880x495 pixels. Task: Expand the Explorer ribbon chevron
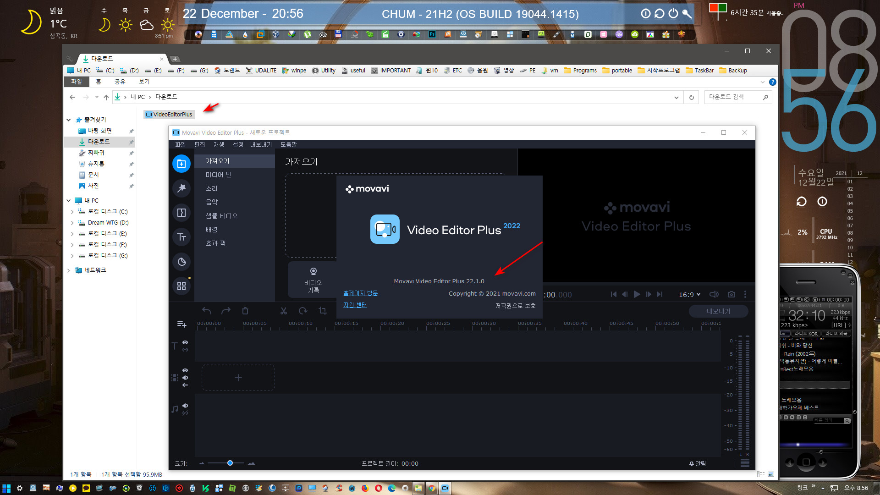point(762,82)
